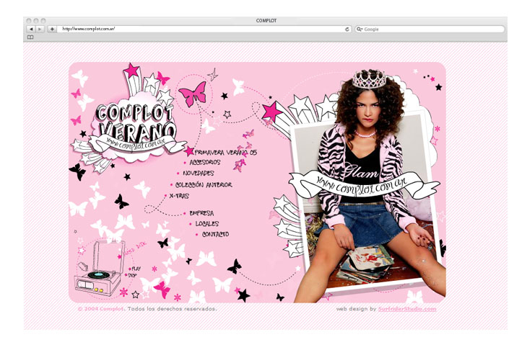Select Colección Anterior from the menu
This screenshot has height=350, width=527.
204,185
